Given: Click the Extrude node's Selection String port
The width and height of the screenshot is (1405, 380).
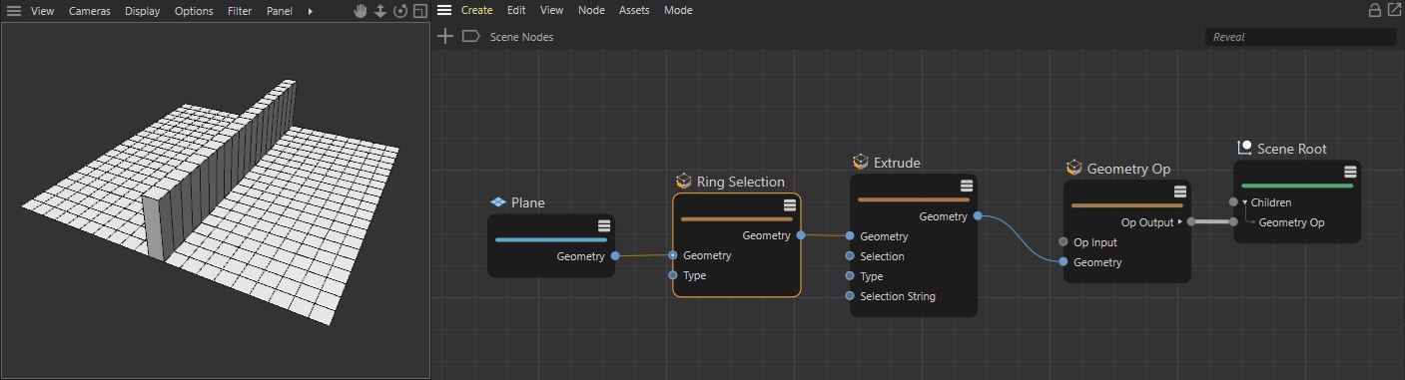Looking at the screenshot, I should click(x=850, y=296).
